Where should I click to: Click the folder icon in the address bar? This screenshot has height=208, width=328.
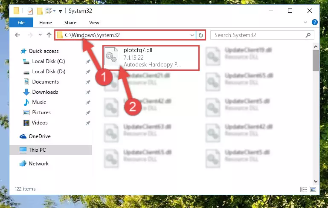(x=60, y=35)
